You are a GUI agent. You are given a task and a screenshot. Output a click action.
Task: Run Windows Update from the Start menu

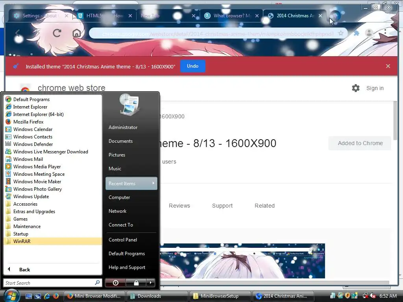pos(31,196)
